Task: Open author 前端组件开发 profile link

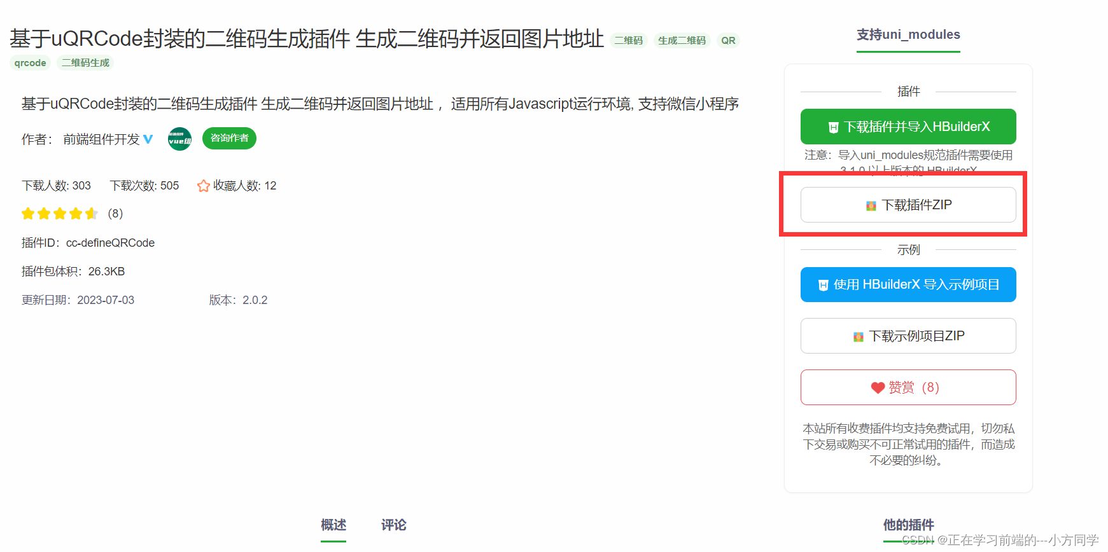Action: pyautogui.click(x=101, y=139)
